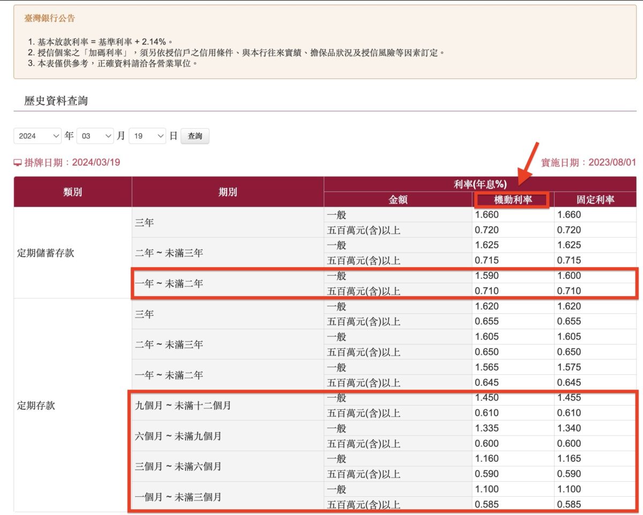This screenshot has height=515, width=643.
Task: Click the 1.450 floating rate value
Action: click(487, 398)
